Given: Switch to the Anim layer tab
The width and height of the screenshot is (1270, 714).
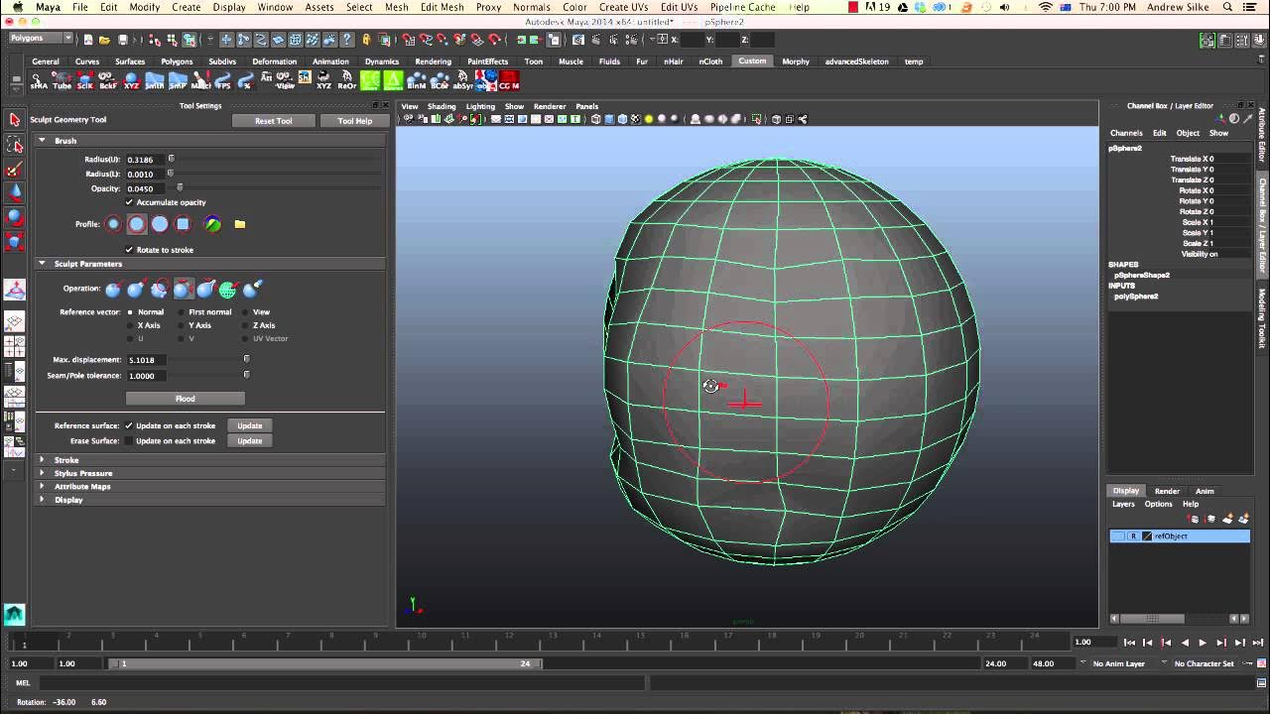Looking at the screenshot, I should [x=1204, y=491].
